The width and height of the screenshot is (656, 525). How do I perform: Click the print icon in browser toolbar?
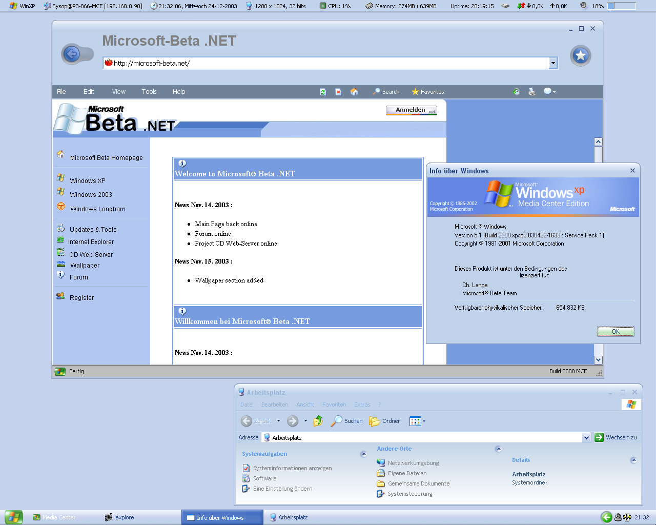(531, 92)
